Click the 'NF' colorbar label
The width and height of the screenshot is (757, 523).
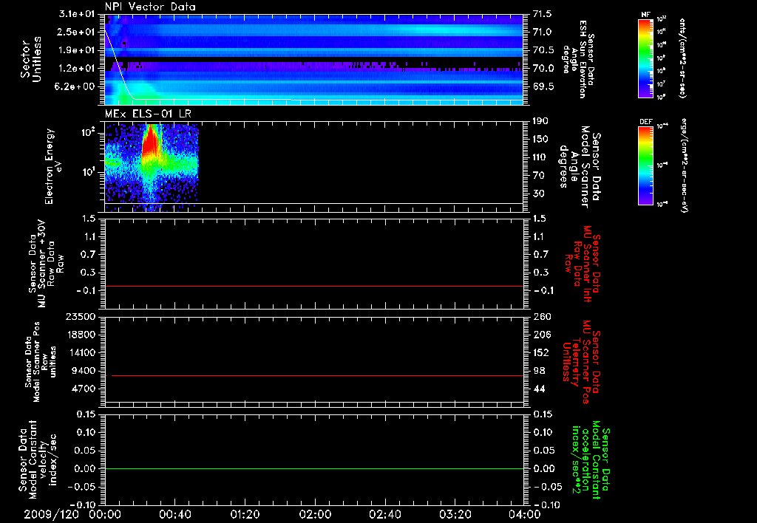(645, 15)
